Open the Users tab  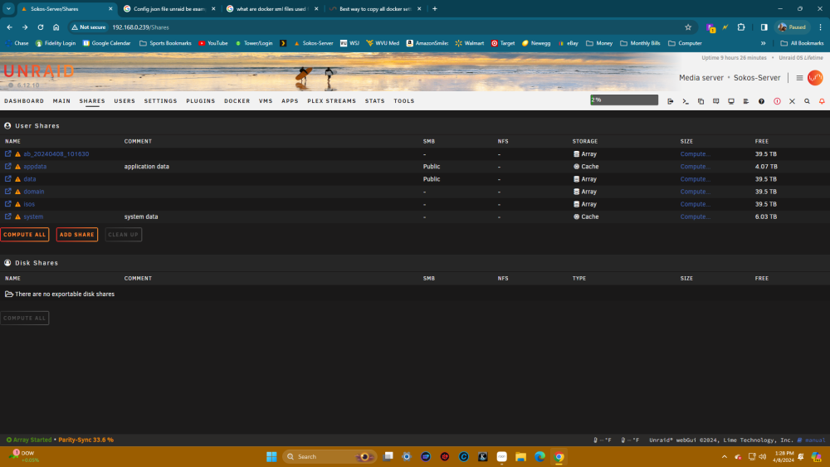(x=124, y=101)
